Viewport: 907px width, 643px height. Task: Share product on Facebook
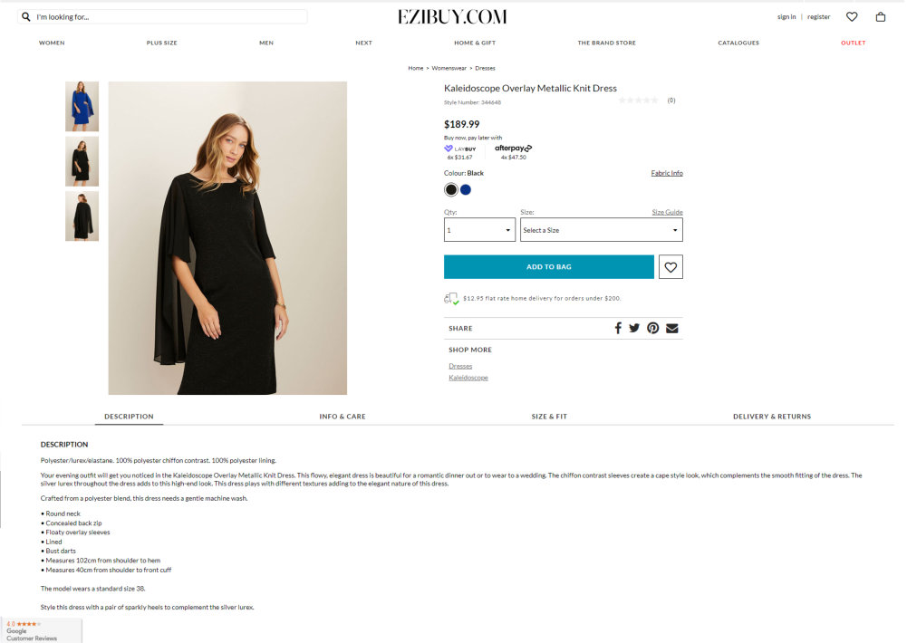(618, 329)
